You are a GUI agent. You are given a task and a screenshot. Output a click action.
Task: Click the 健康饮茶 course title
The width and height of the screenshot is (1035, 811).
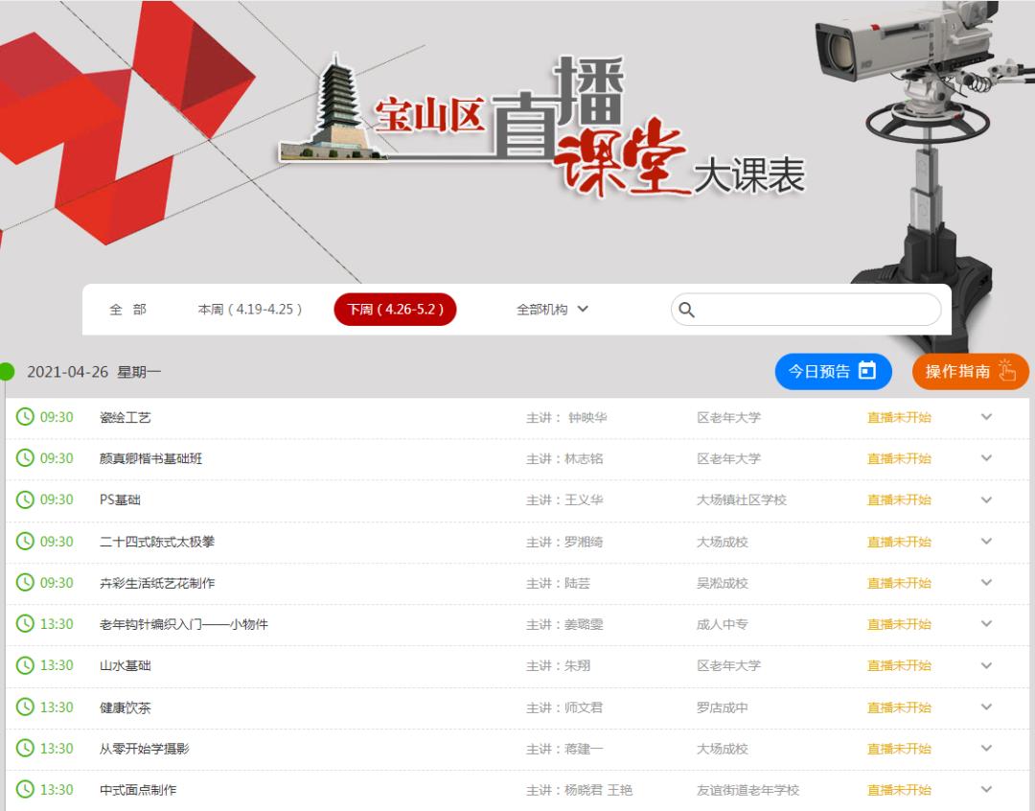click(x=125, y=707)
